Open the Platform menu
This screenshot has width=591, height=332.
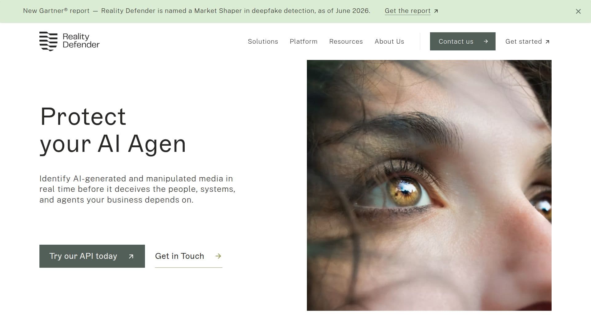pyautogui.click(x=304, y=41)
